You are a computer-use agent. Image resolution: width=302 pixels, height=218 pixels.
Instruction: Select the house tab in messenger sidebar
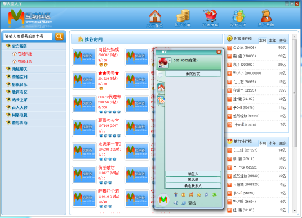pos(161,88)
